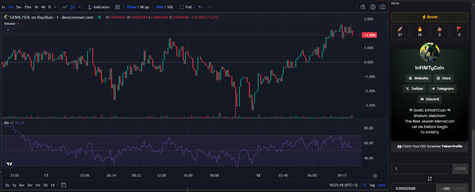
Task: Click the quick search lightning icon
Action: click(x=363, y=7)
